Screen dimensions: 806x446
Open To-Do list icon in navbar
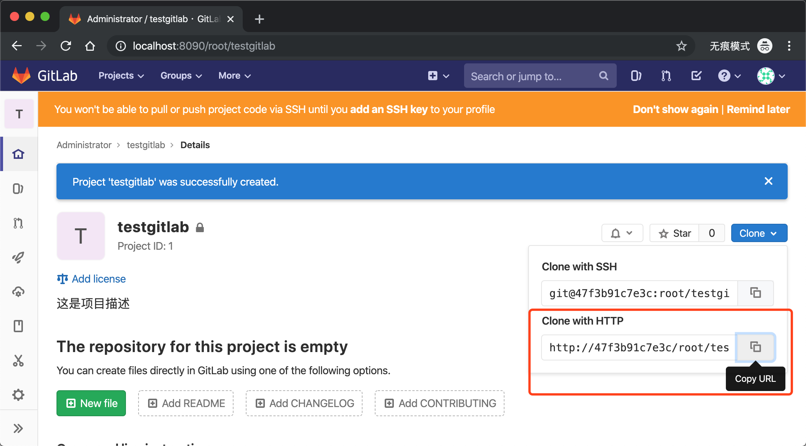point(696,76)
